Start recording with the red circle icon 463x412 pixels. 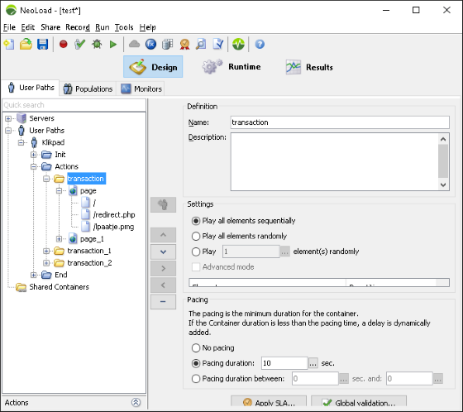click(63, 45)
